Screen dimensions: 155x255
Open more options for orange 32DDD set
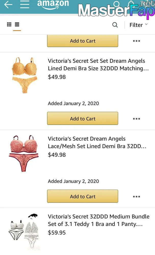pos(136,119)
